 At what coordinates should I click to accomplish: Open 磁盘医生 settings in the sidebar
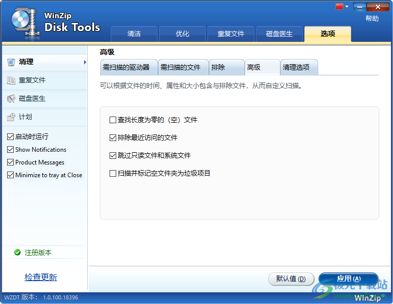45,99
